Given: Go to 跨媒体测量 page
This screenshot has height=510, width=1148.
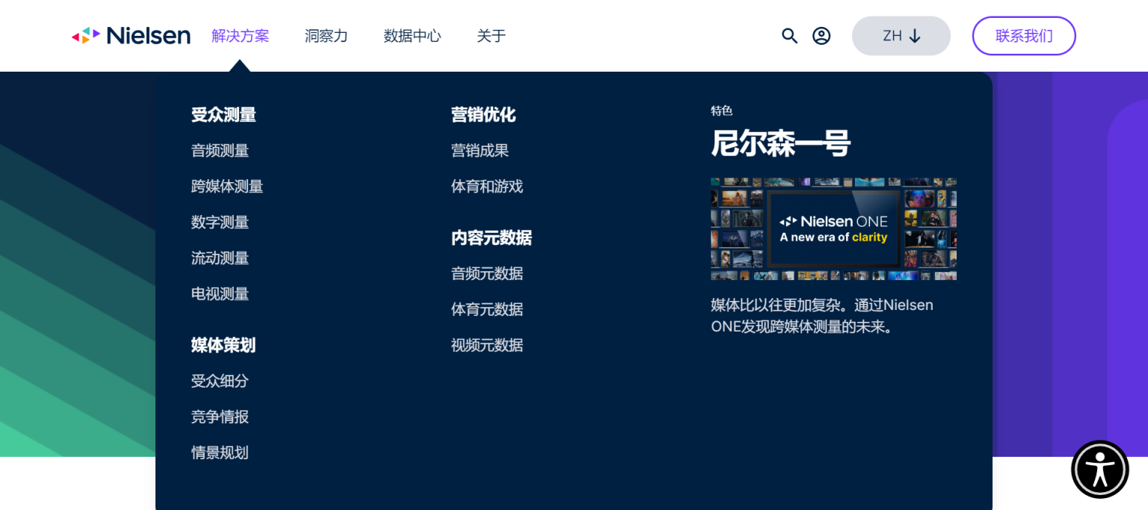Looking at the screenshot, I should (x=227, y=187).
